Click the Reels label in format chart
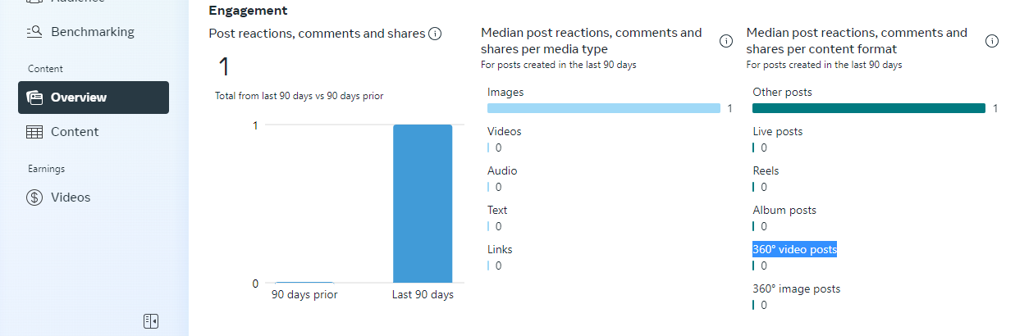This screenshot has height=336, width=1015. (766, 170)
